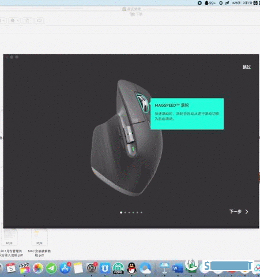Open the App Store from the Dock
This screenshot has height=277, width=260.
click(65, 268)
